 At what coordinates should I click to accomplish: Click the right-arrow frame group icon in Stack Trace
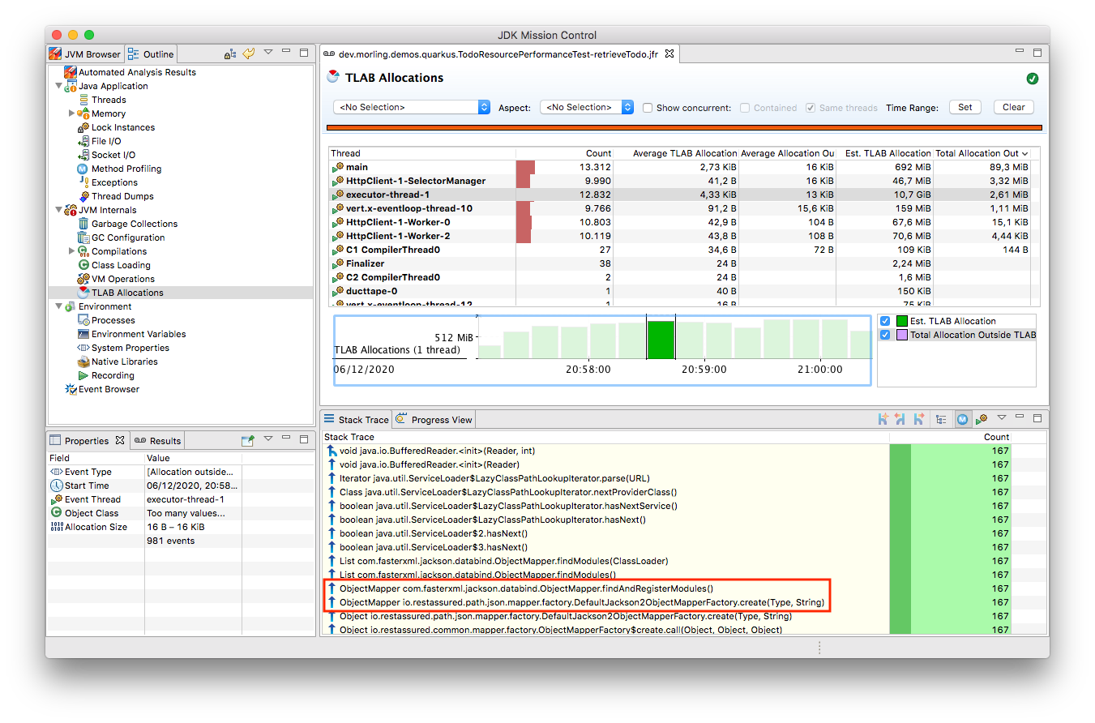[918, 419]
